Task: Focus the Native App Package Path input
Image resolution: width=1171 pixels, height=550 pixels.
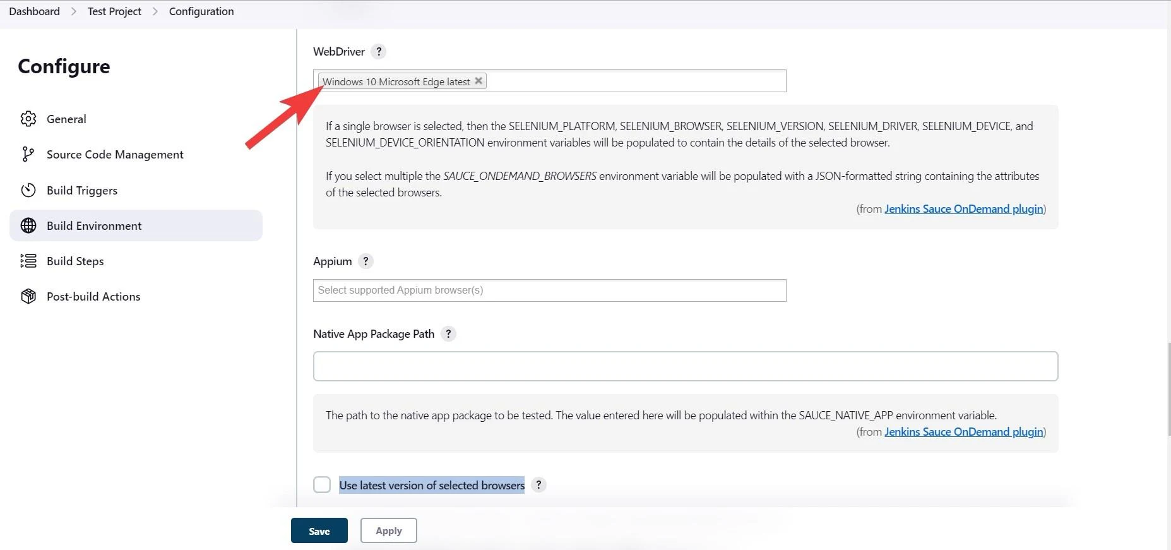Action: [x=686, y=366]
